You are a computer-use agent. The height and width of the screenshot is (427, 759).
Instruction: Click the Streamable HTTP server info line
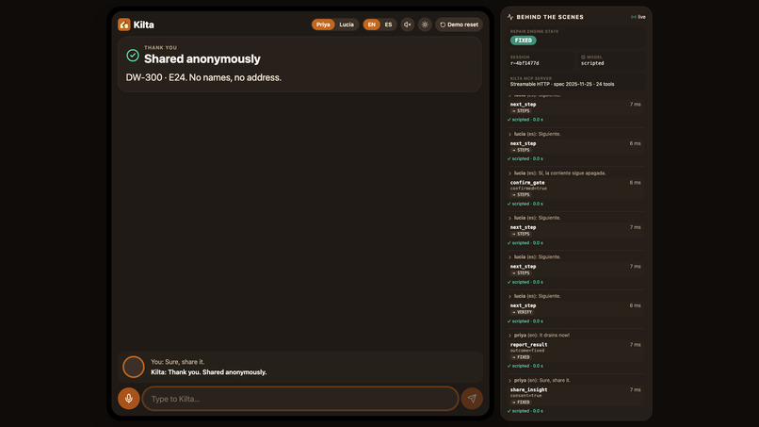tap(562, 84)
